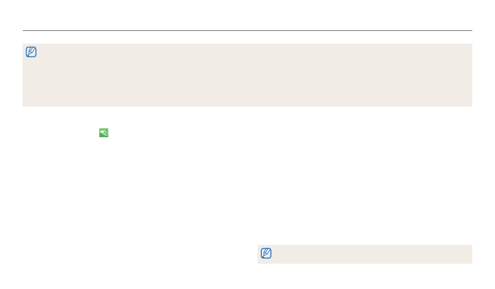Image resolution: width=495 pixels, height=289 pixels.
Task: Click the green MobileLink camera-to-phone icon
Action: click(104, 133)
